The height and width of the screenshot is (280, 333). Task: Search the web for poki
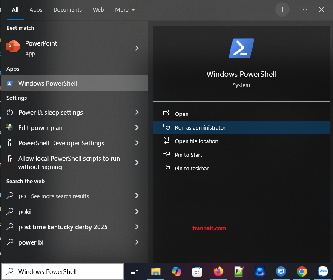(75, 211)
